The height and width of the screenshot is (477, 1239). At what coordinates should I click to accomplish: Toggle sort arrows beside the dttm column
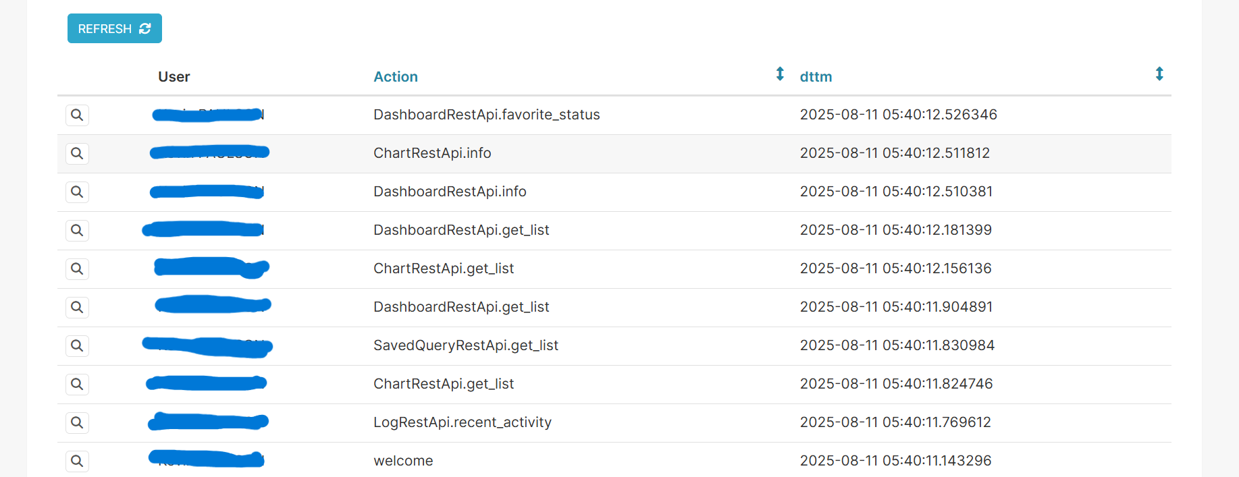(x=1159, y=74)
